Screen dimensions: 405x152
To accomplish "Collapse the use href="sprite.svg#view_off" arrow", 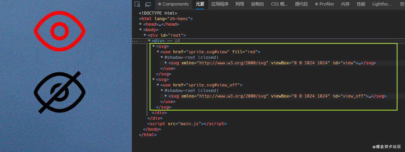I will coord(158,85).
